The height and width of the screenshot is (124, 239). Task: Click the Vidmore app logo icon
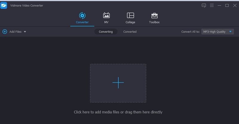pos(4,5)
